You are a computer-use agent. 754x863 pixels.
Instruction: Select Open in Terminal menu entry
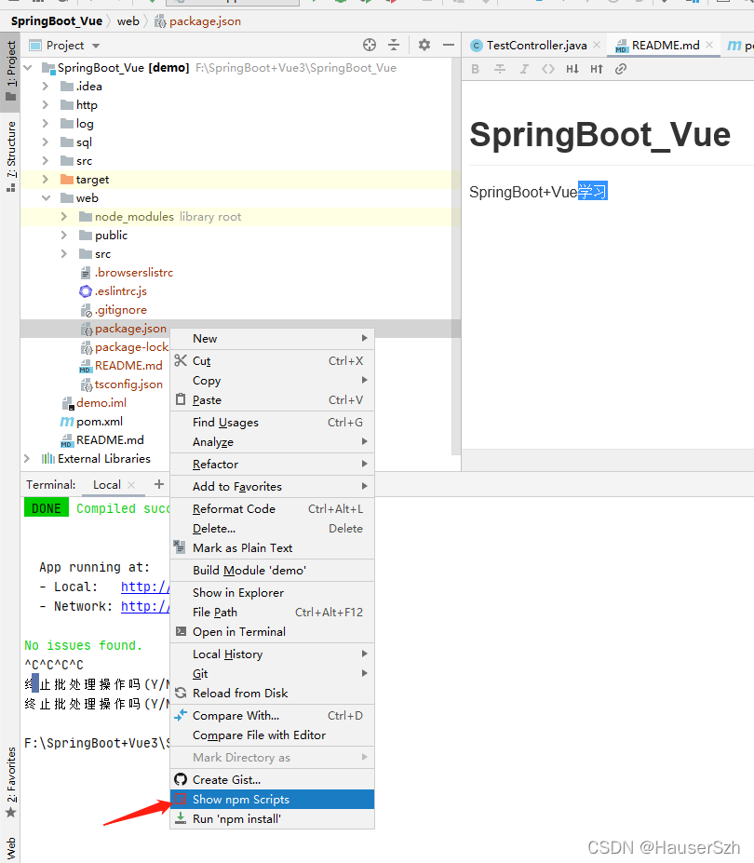pos(273,632)
